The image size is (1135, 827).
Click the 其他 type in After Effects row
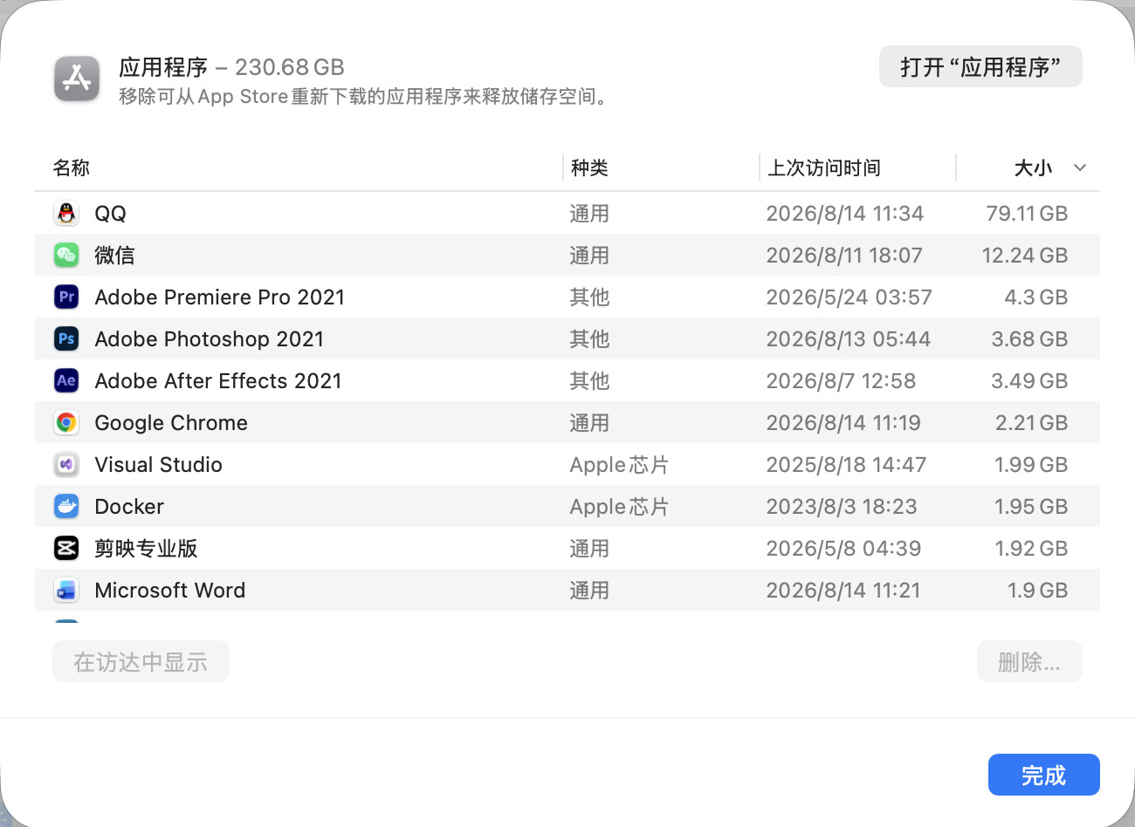[589, 380]
